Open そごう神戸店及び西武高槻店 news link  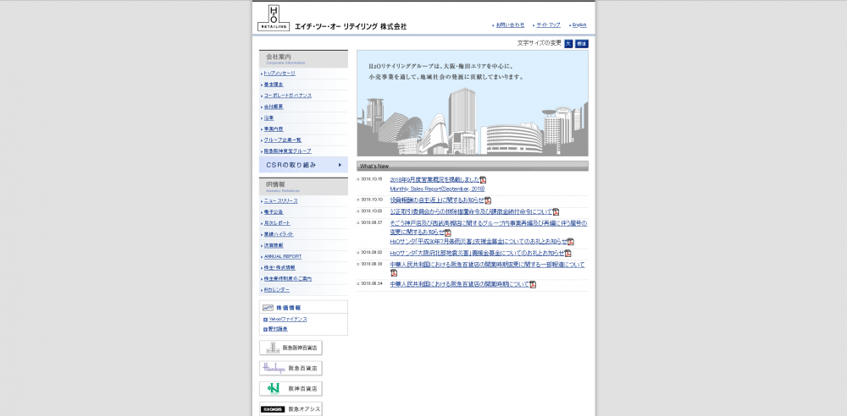click(x=489, y=227)
